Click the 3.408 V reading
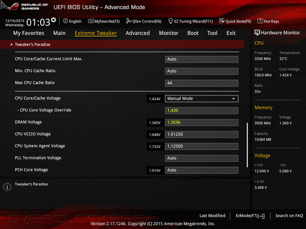Viewport: 306px width, 229px height. click(x=261, y=187)
